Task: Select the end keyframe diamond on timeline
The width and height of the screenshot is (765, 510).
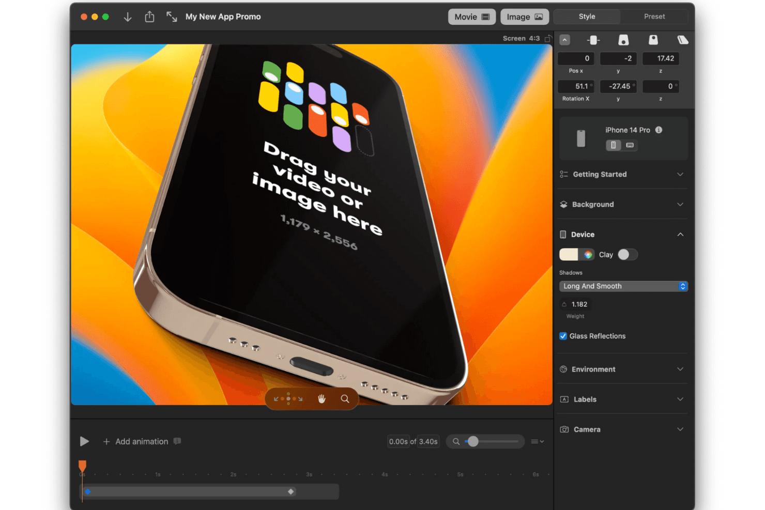Action: (291, 491)
